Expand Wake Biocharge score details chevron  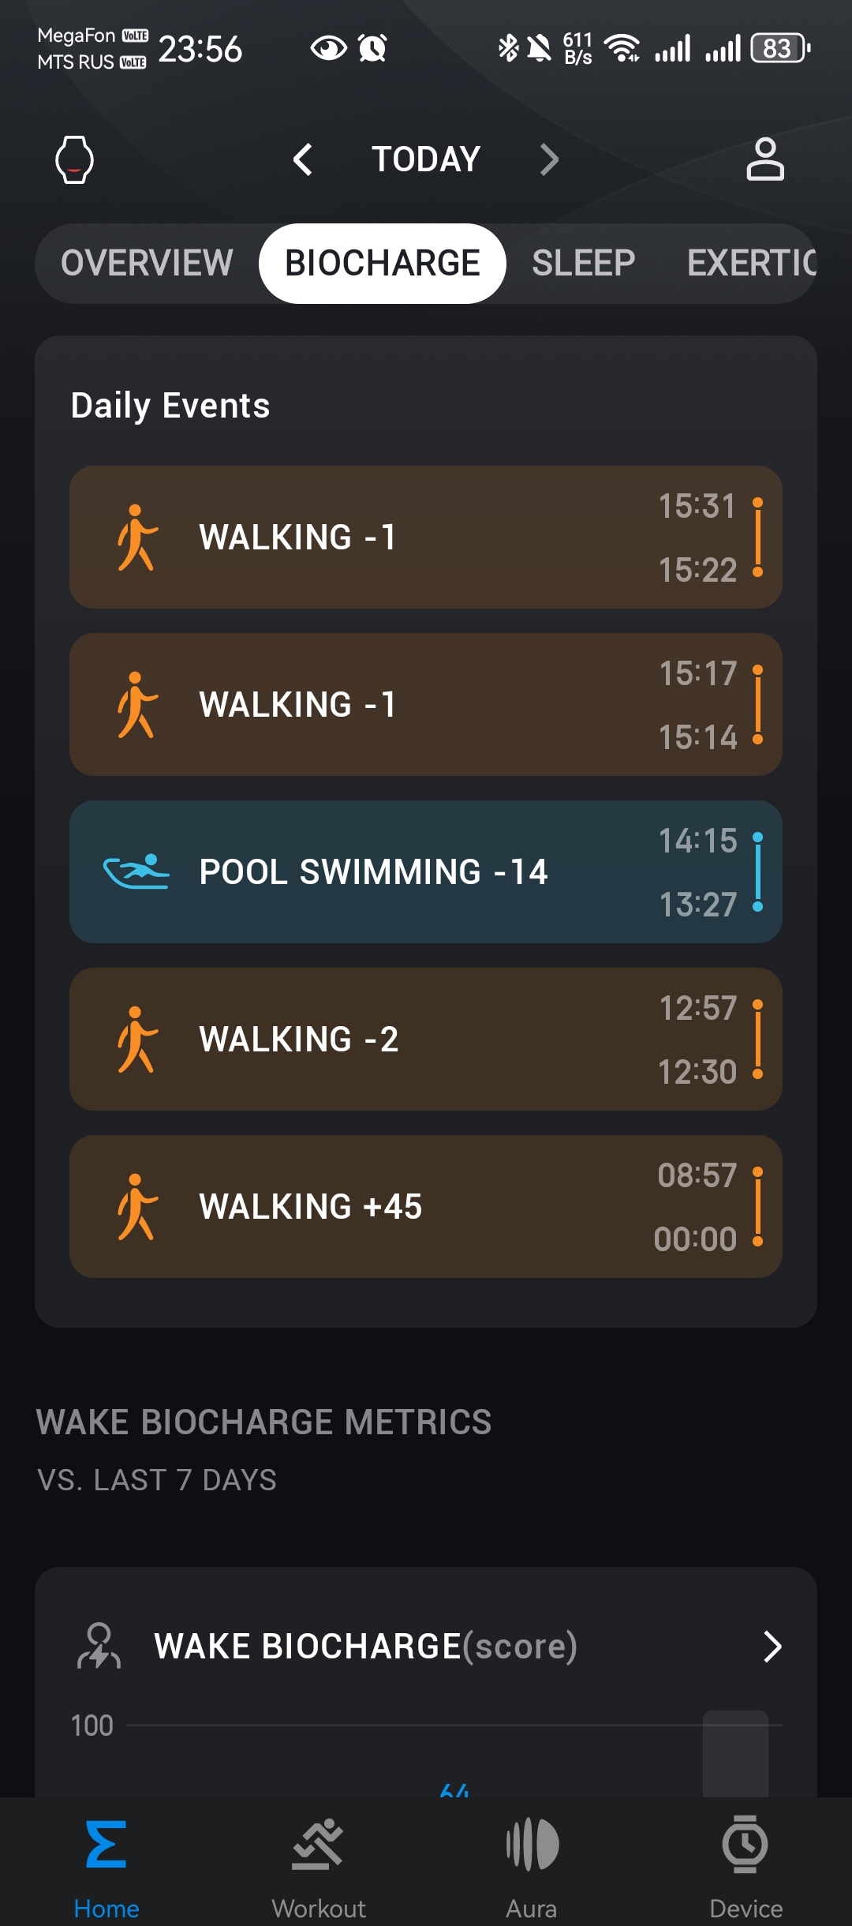pyautogui.click(x=772, y=1647)
